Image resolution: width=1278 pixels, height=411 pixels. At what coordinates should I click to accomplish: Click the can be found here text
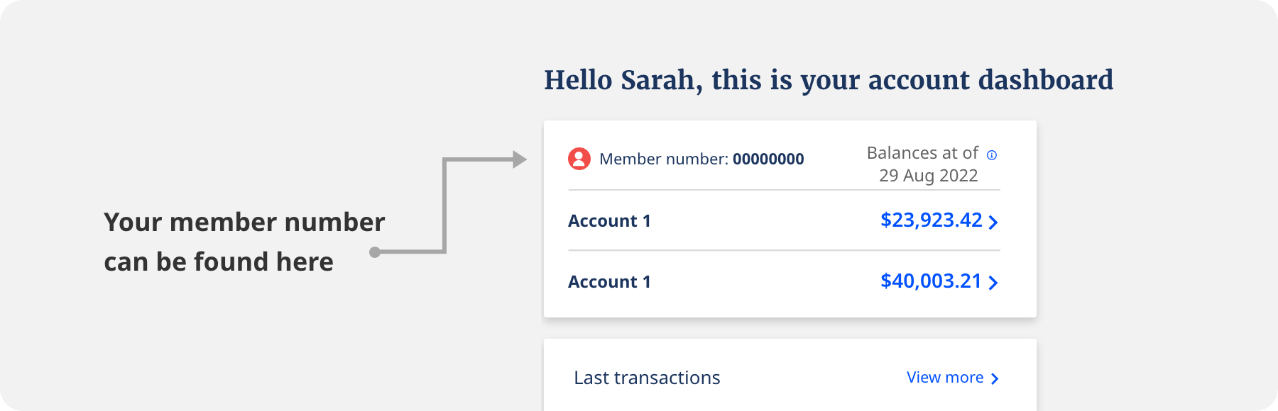point(219,262)
